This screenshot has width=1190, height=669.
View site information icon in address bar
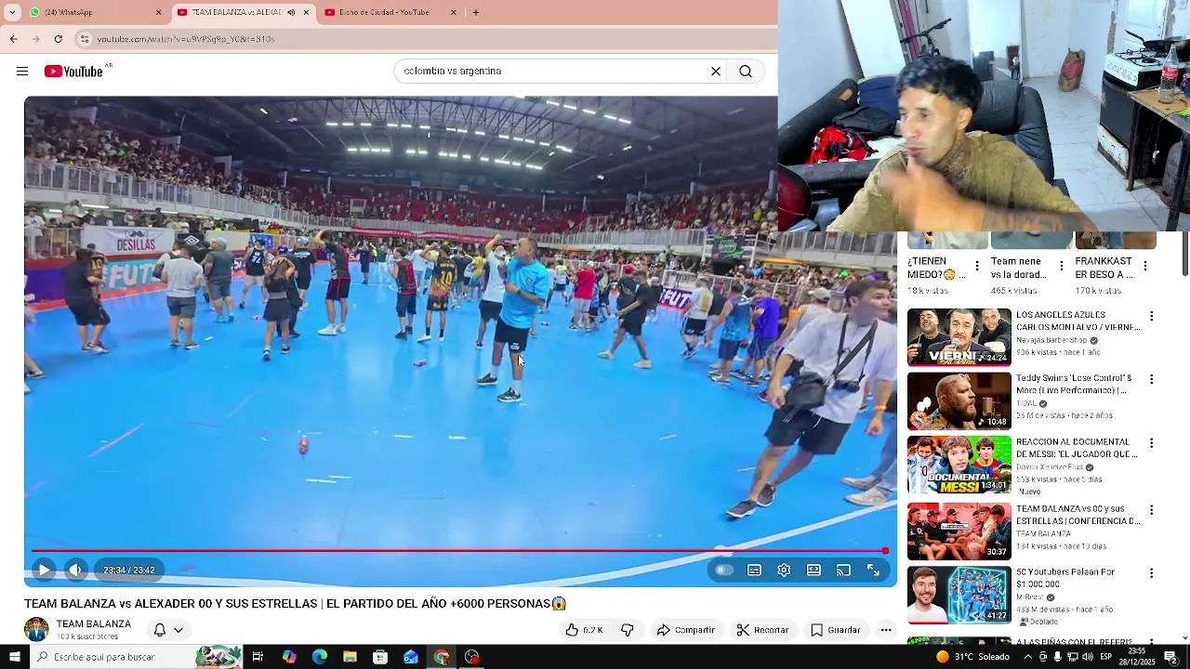tap(85, 39)
